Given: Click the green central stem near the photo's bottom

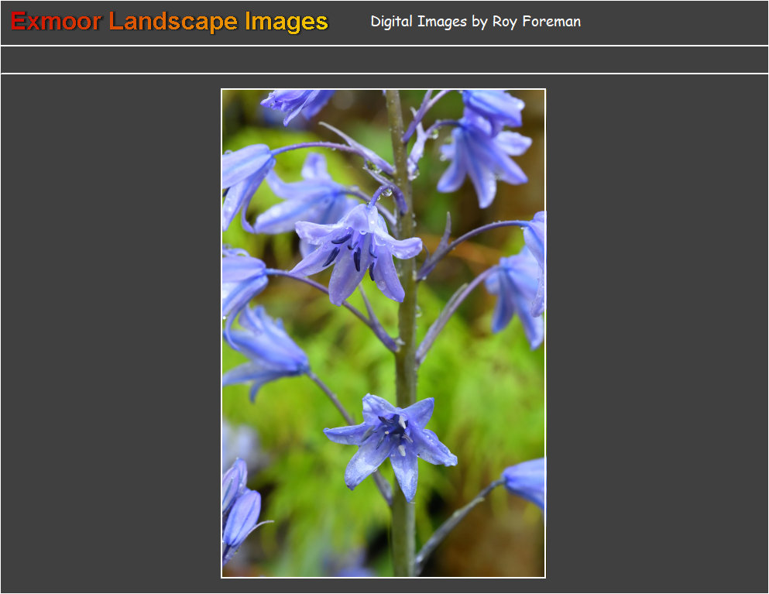Looking at the screenshot, I should 402,534.
